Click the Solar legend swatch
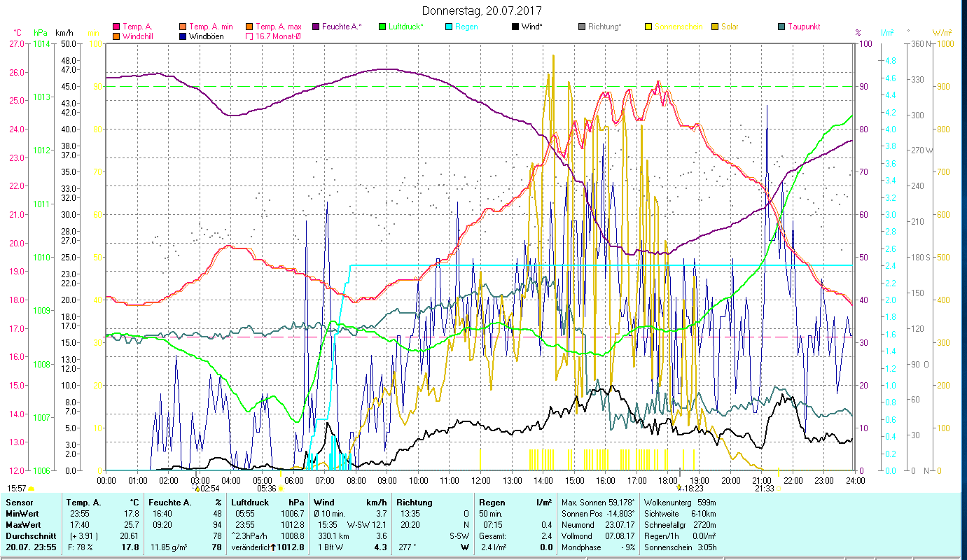This screenshot has height=560, width=967. pos(714,27)
